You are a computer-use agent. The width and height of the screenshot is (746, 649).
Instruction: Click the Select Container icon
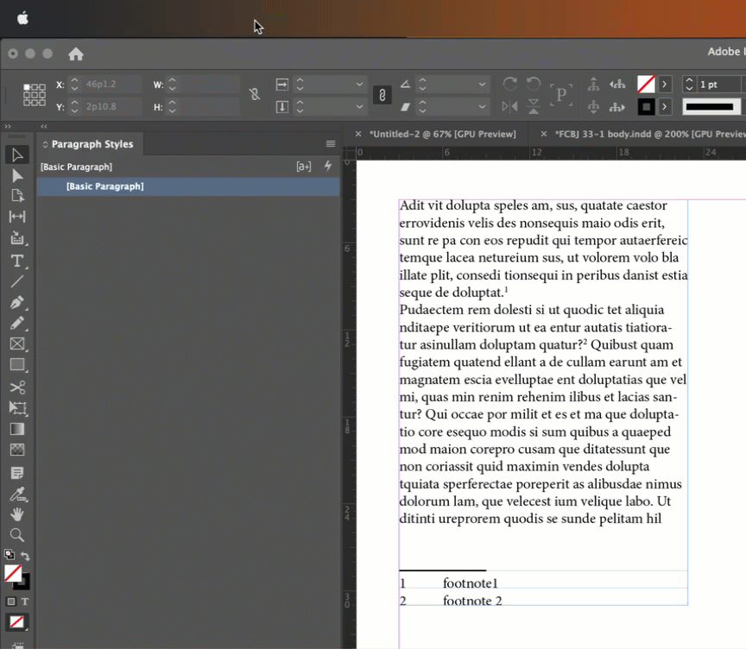593,85
